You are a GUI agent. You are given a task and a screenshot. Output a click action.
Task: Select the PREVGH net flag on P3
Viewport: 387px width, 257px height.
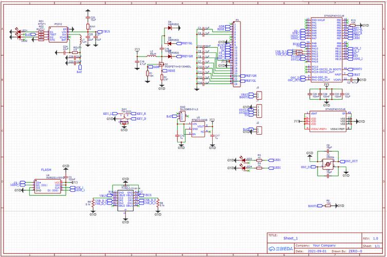(x=250, y=75)
